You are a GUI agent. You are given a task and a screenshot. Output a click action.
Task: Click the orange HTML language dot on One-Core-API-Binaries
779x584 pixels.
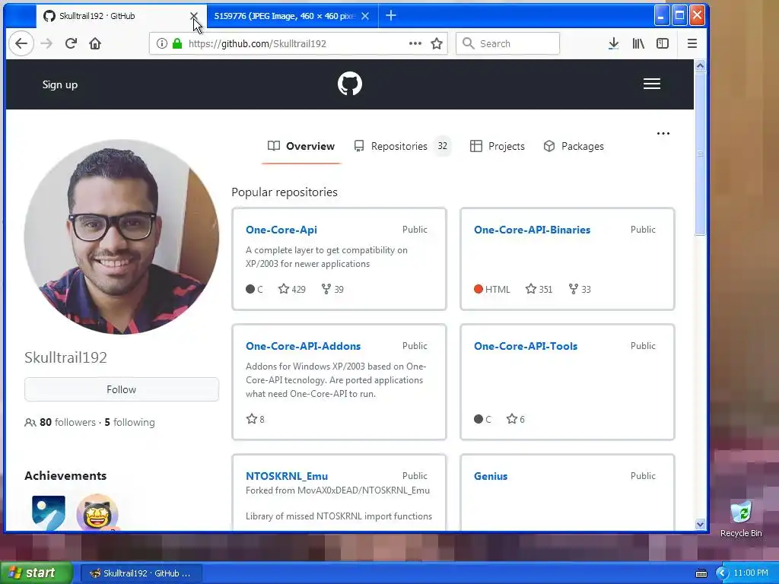click(479, 289)
